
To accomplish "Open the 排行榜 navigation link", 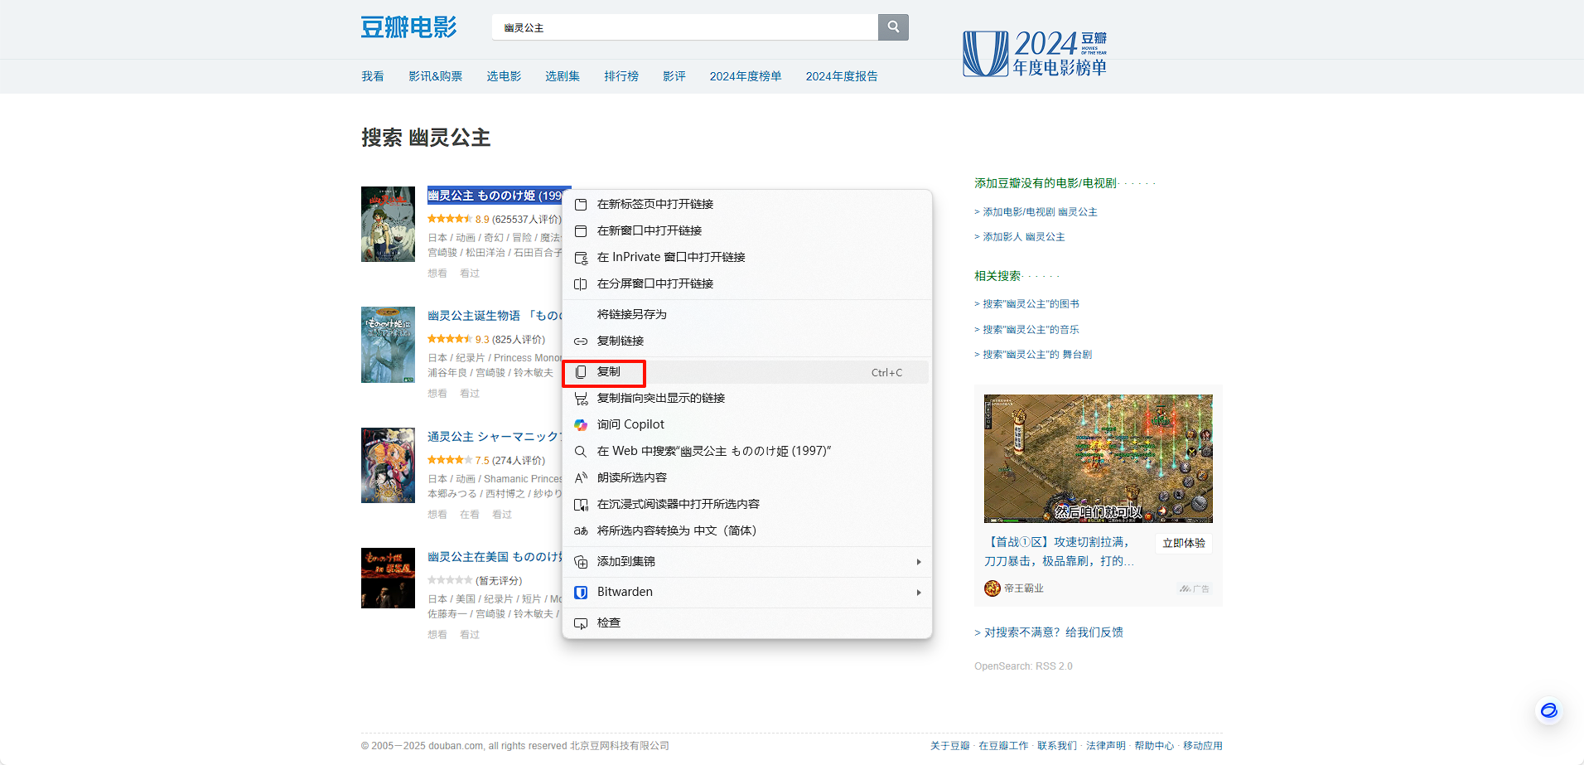I will 621,76.
